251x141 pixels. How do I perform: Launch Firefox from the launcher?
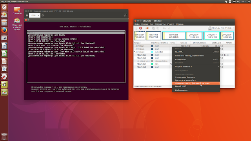pos(4,31)
